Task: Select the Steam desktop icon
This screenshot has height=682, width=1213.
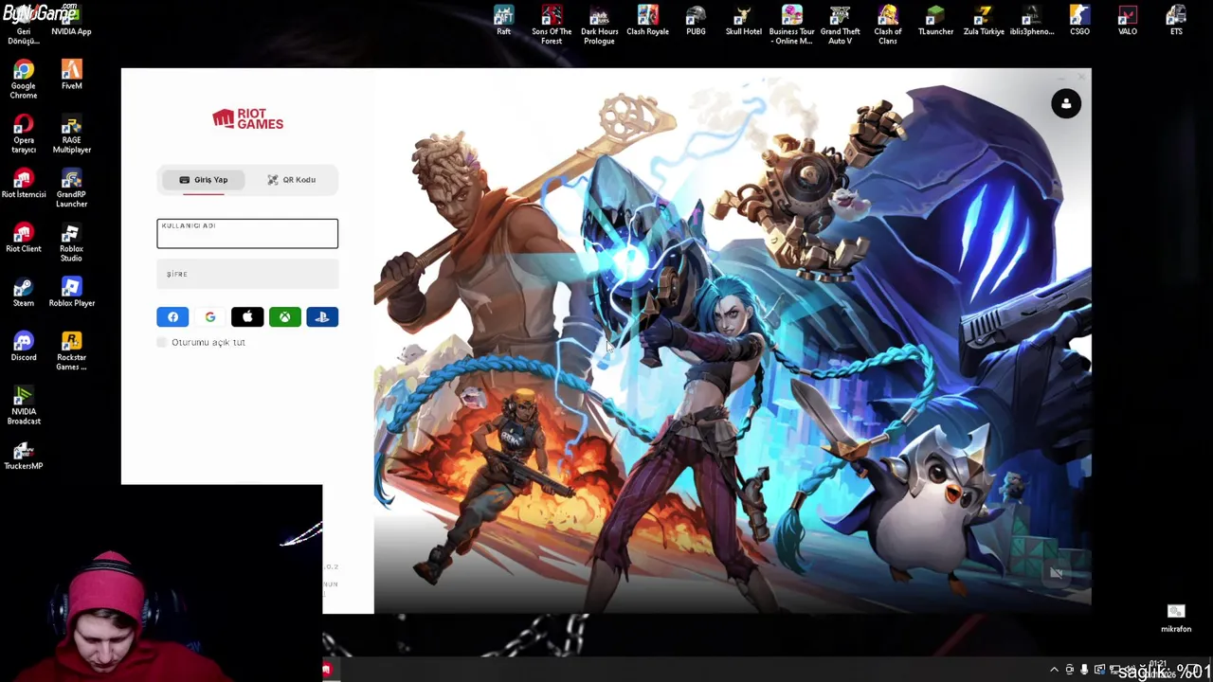Action: (24, 292)
